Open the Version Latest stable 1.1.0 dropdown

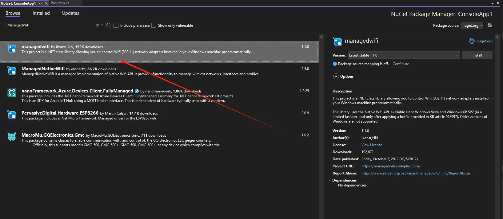coord(404,55)
